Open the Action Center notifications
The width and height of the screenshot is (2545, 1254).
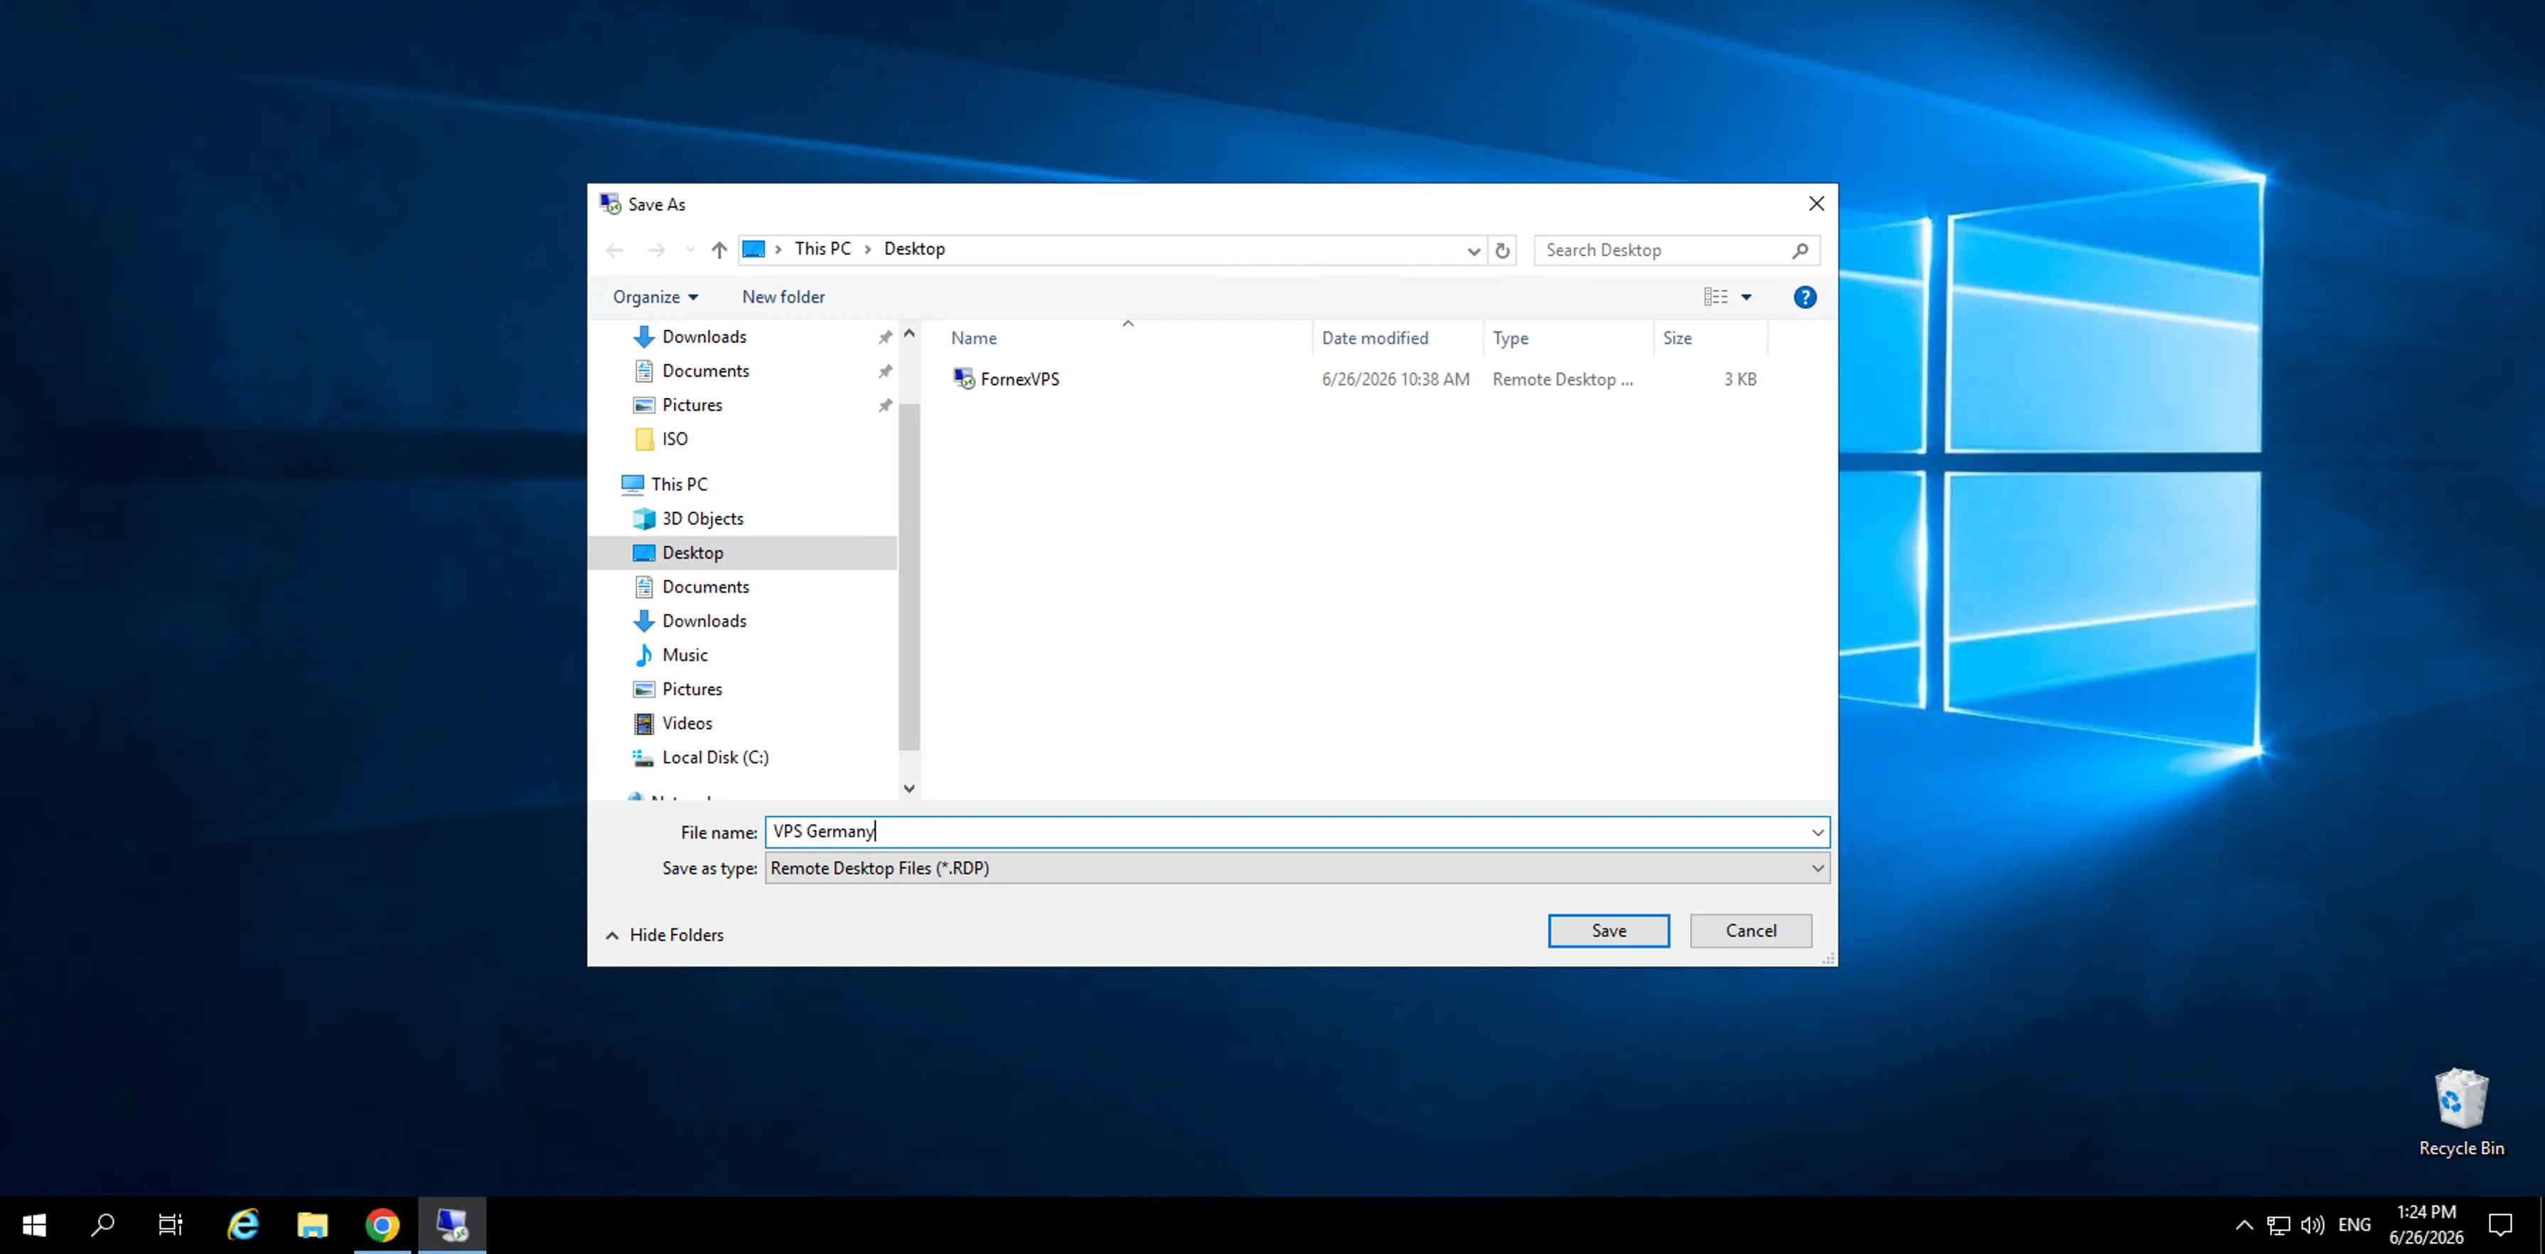2500,1226
